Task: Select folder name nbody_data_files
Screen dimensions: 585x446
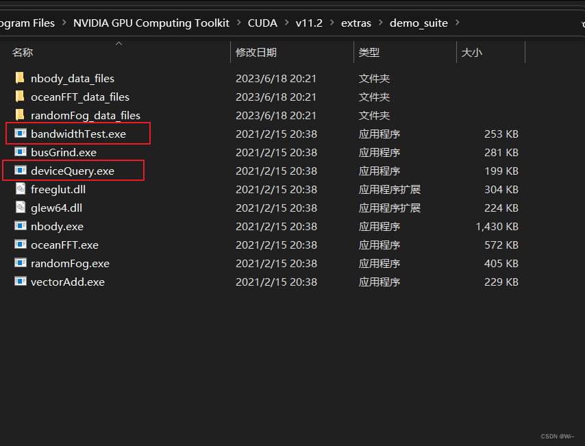Action: tap(73, 78)
